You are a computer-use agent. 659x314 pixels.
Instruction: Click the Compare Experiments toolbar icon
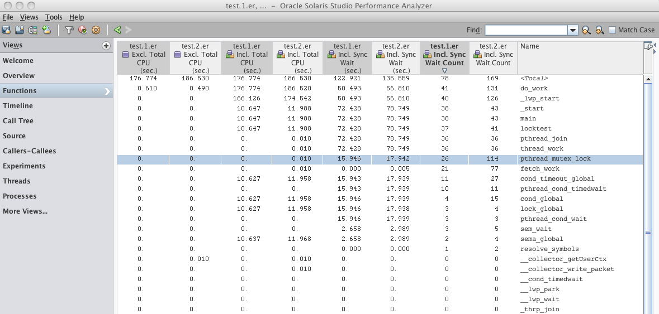tap(33, 30)
